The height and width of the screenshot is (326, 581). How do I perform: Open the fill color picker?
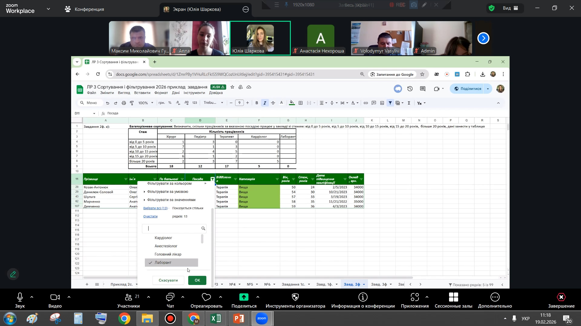292,103
